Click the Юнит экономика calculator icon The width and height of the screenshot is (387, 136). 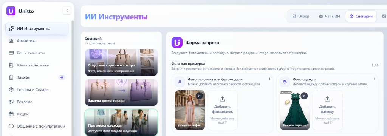[11, 65]
